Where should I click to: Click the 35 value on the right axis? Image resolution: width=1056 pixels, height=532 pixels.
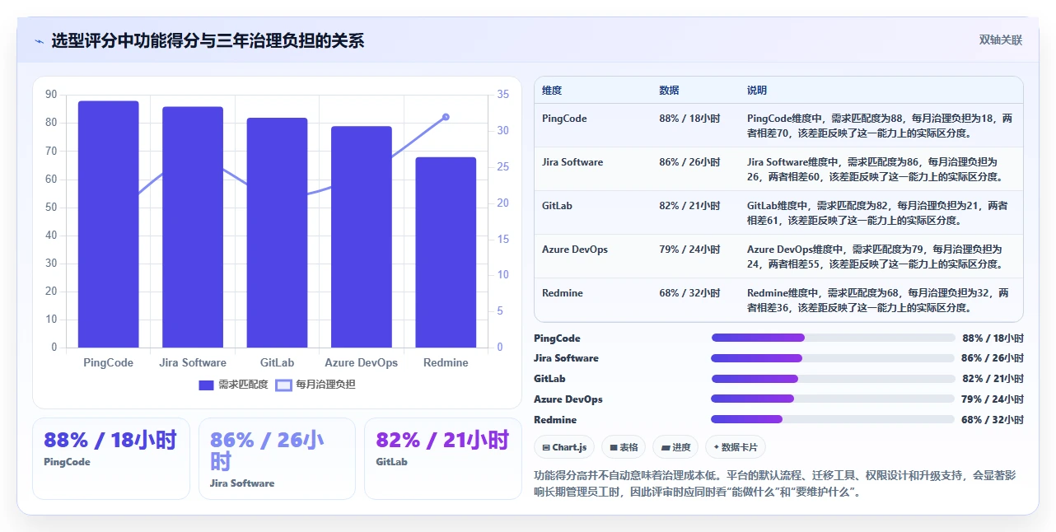coord(504,95)
